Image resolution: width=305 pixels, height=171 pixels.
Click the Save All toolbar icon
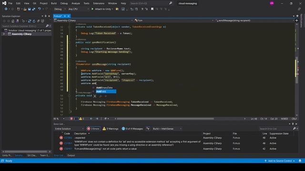[x=33, y=9]
